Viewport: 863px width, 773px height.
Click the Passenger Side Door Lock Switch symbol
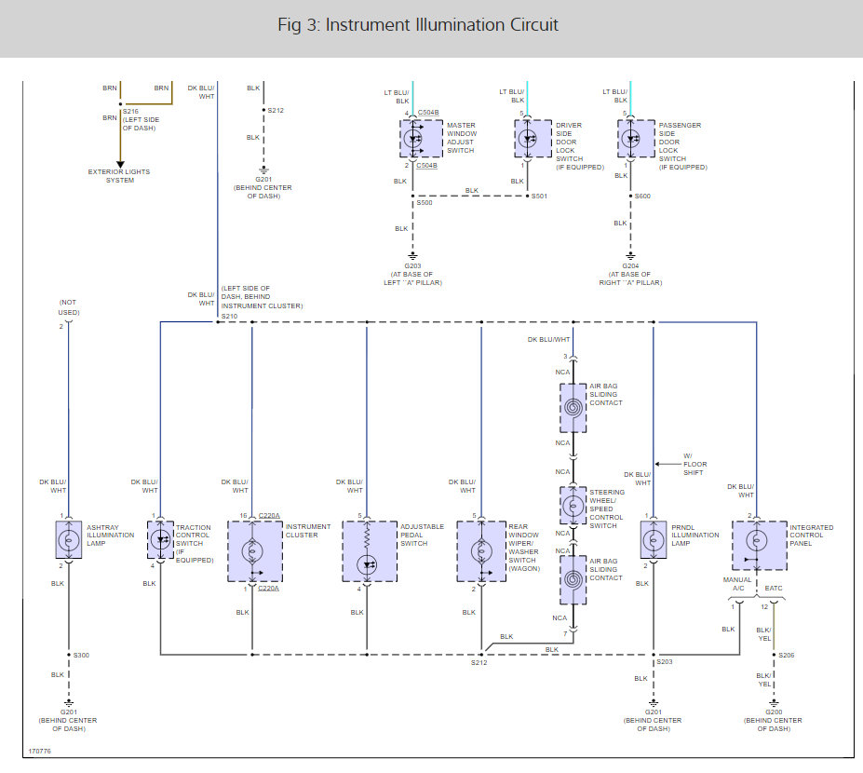pos(636,139)
